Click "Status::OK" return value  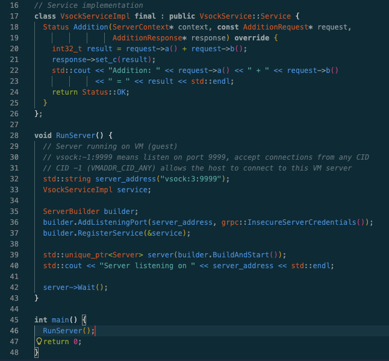point(104,92)
